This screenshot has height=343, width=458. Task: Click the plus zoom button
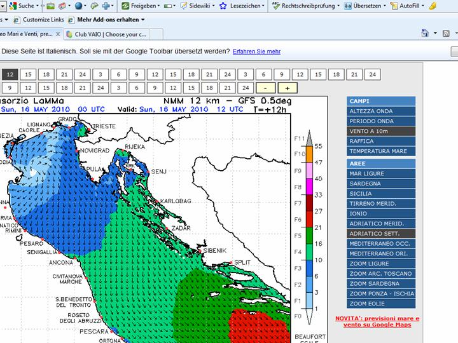pyautogui.click(x=287, y=88)
